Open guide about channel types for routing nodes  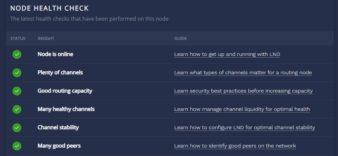(243, 73)
